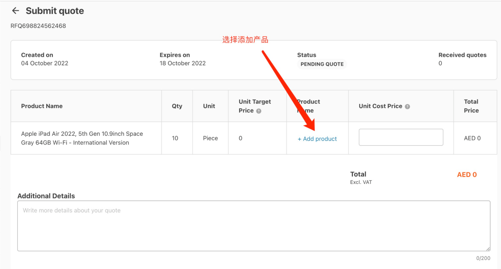
Task: Click the first Product Name column header
Action: [x=42, y=106]
